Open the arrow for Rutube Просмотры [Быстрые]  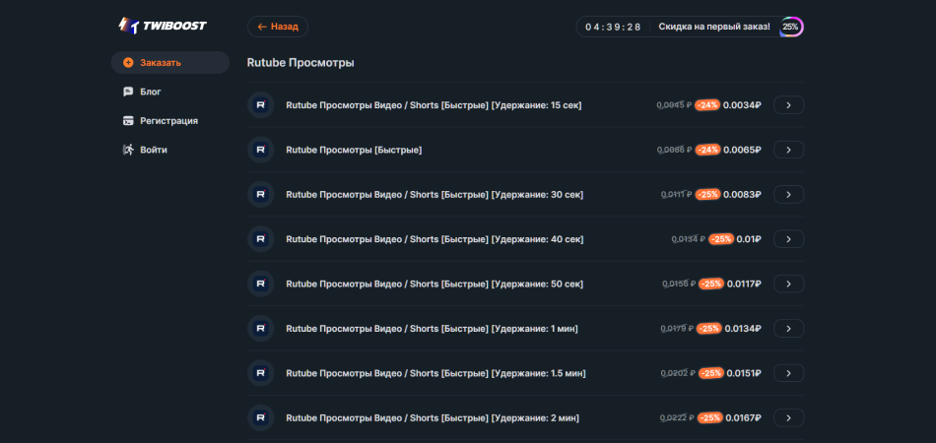click(788, 150)
